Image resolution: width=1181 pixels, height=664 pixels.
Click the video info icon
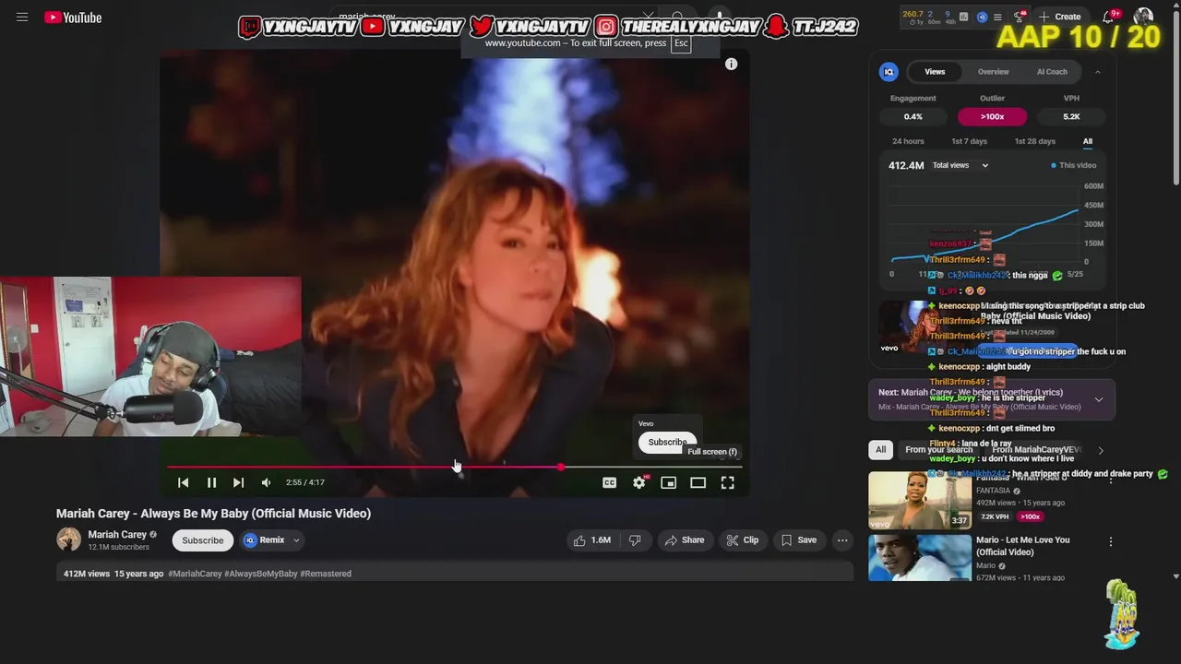731,64
